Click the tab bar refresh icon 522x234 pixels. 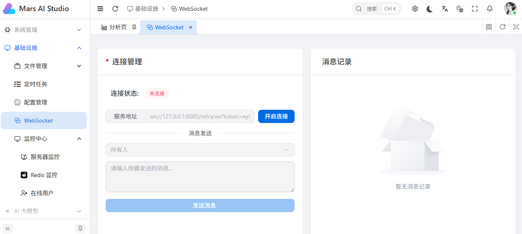pos(503,27)
